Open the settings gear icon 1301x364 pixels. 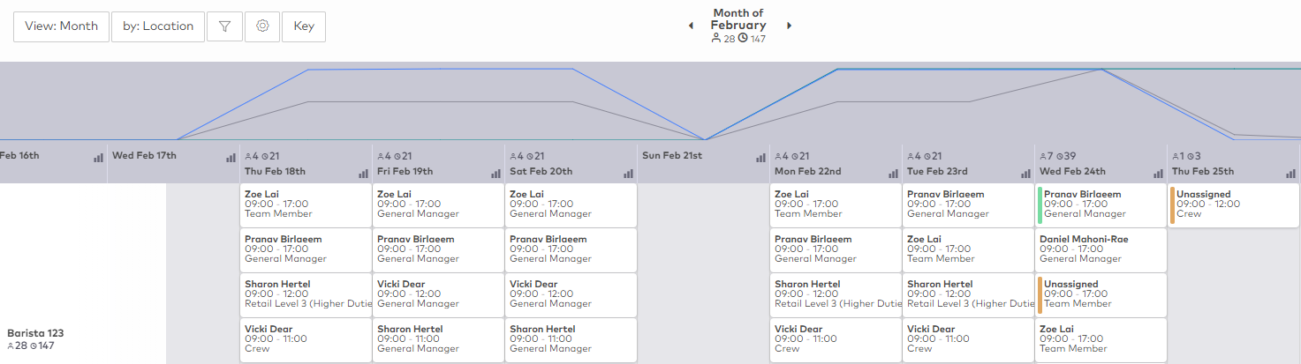click(262, 26)
